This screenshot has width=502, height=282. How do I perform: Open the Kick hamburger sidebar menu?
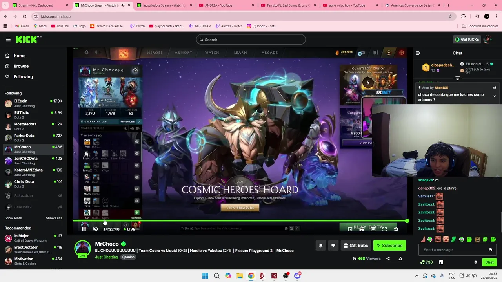(8, 40)
